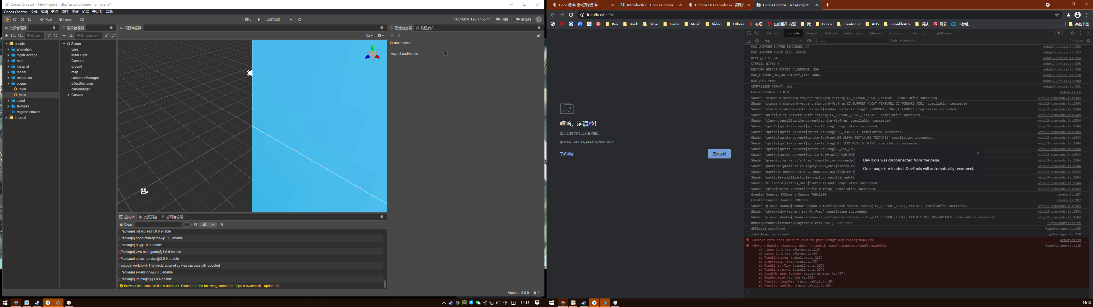Open the 当前场景 scene dropdown
1093x307 pixels.
pyautogui.click(x=279, y=20)
